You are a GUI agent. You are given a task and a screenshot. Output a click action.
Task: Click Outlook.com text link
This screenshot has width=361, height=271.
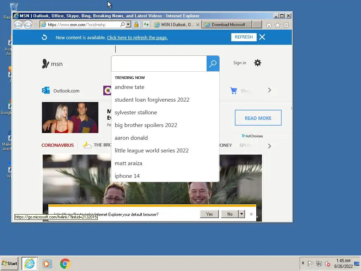point(66,91)
